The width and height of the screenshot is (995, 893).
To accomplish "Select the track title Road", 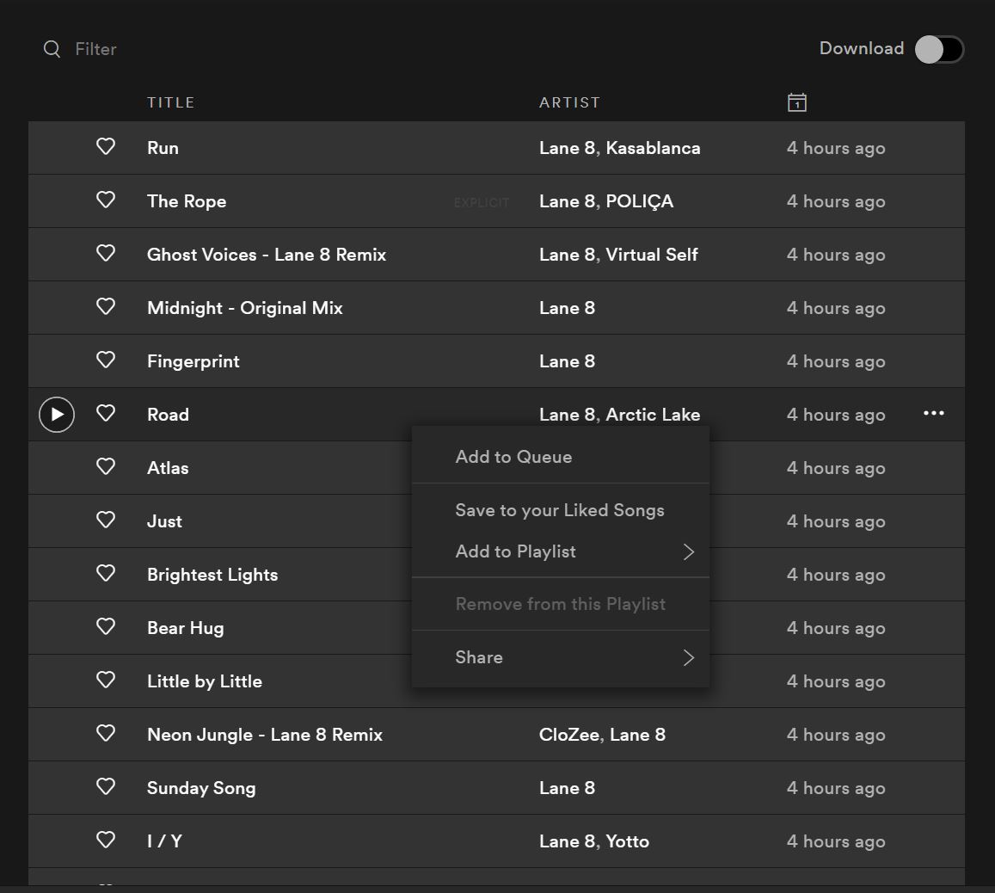I will coord(169,415).
